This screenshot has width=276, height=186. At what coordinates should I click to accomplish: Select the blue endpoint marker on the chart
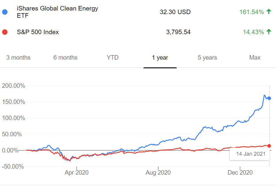click(269, 98)
